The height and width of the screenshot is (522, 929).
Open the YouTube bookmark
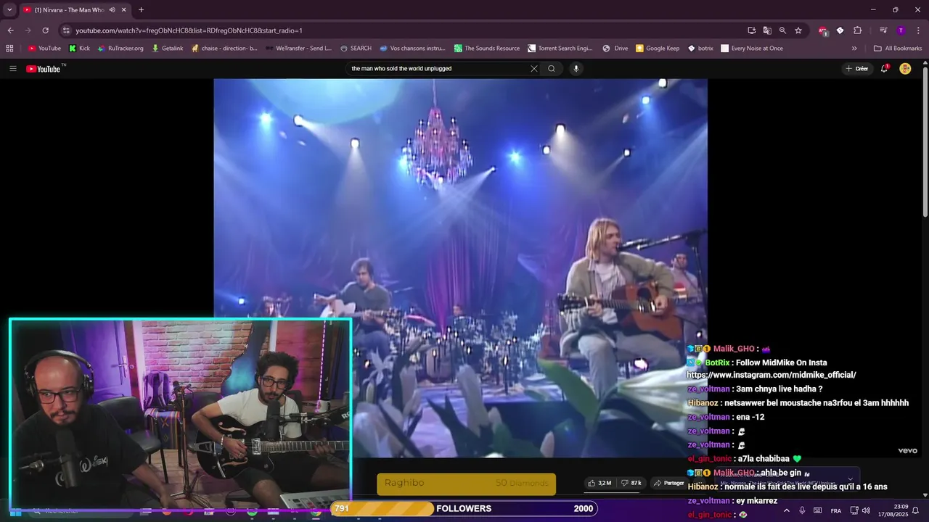tap(44, 49)
